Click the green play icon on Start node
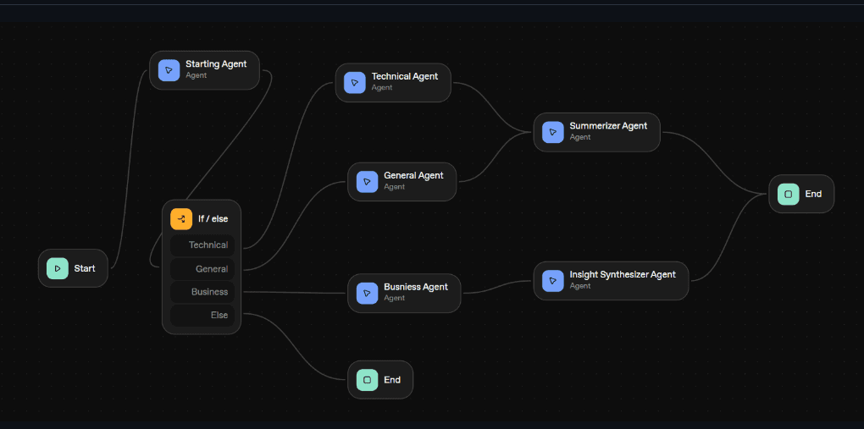 (x=58, y=268)
